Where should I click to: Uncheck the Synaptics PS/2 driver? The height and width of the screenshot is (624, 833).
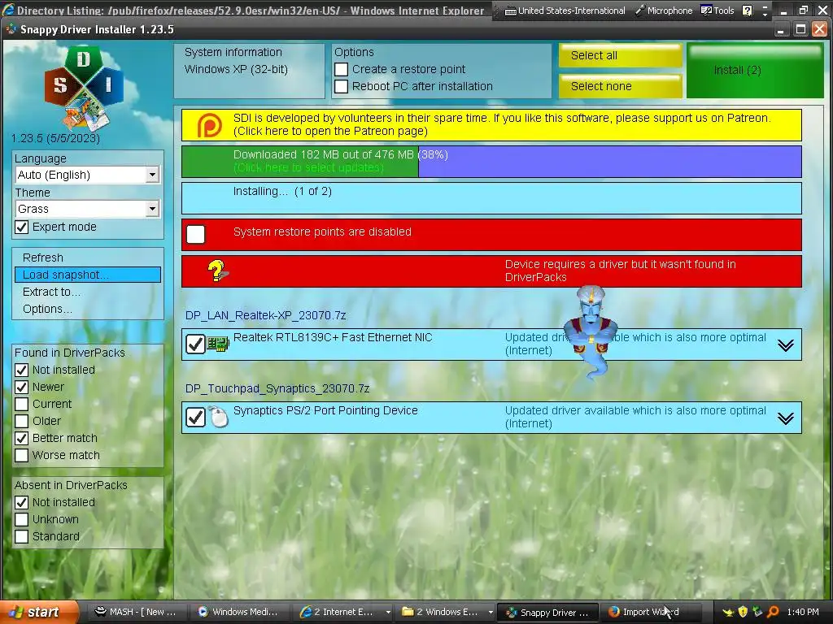[195, 417]
